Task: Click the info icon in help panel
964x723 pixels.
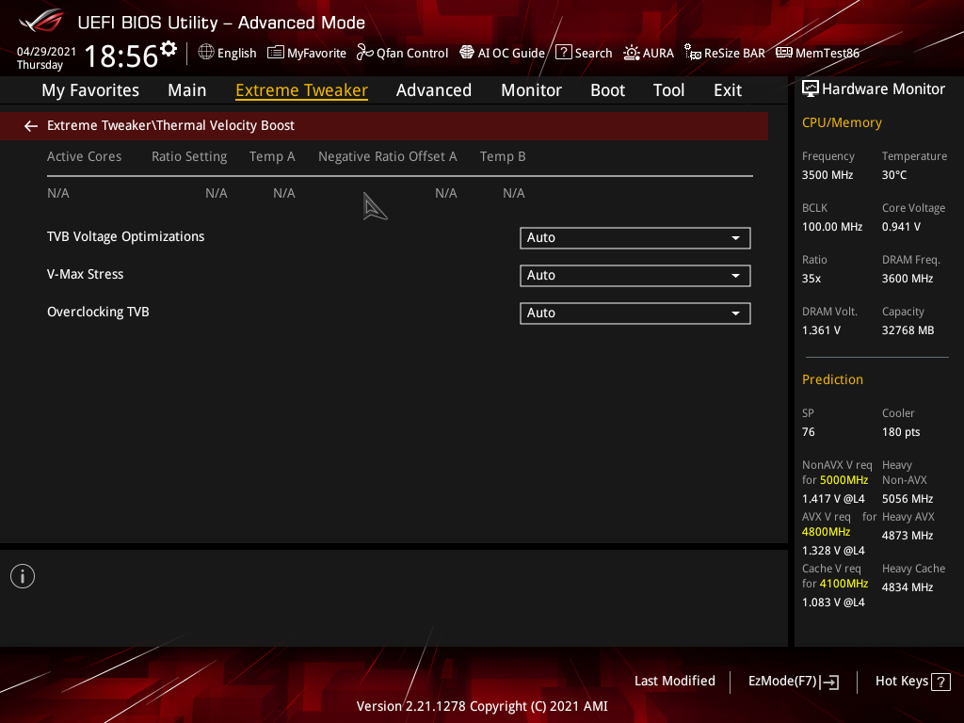Action: click(x=23, y=576)
